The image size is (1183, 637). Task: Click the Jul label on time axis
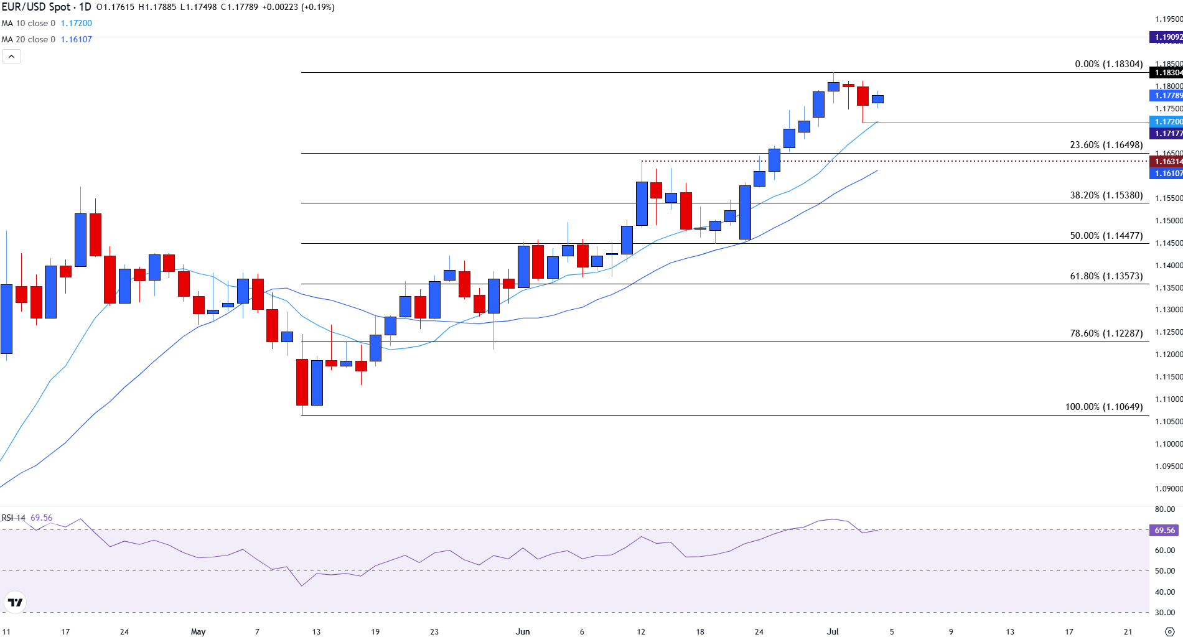pyautogui.click(x=833, y=631)
